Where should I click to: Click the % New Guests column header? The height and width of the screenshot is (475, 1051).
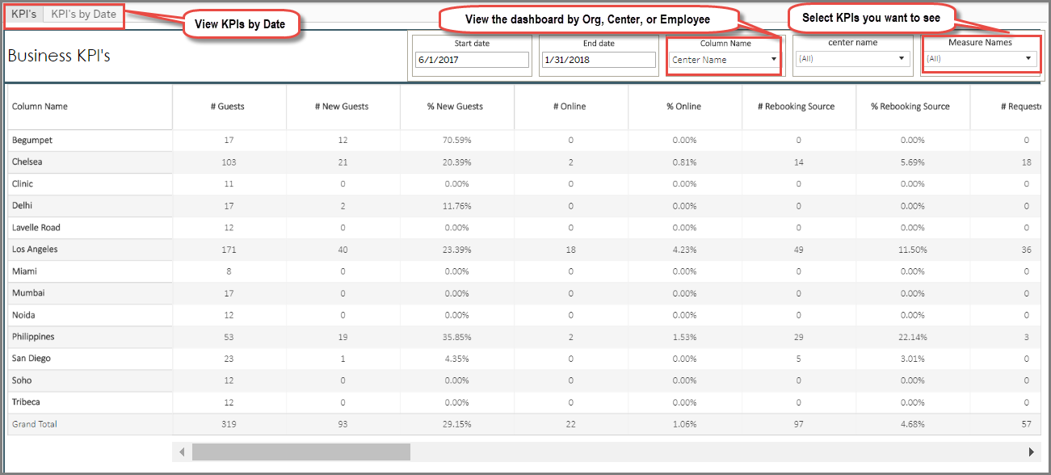[456, 106]
